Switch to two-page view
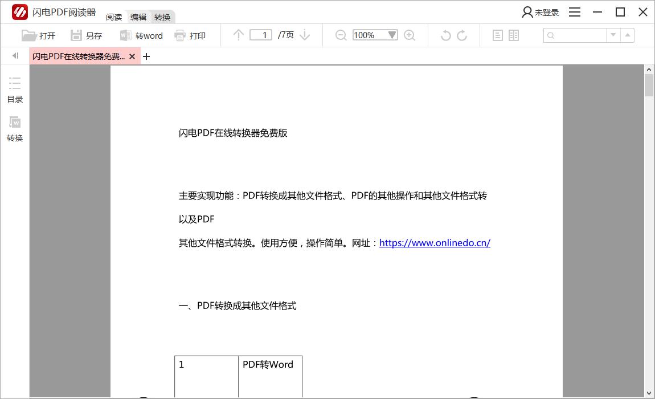 [514, 35]
